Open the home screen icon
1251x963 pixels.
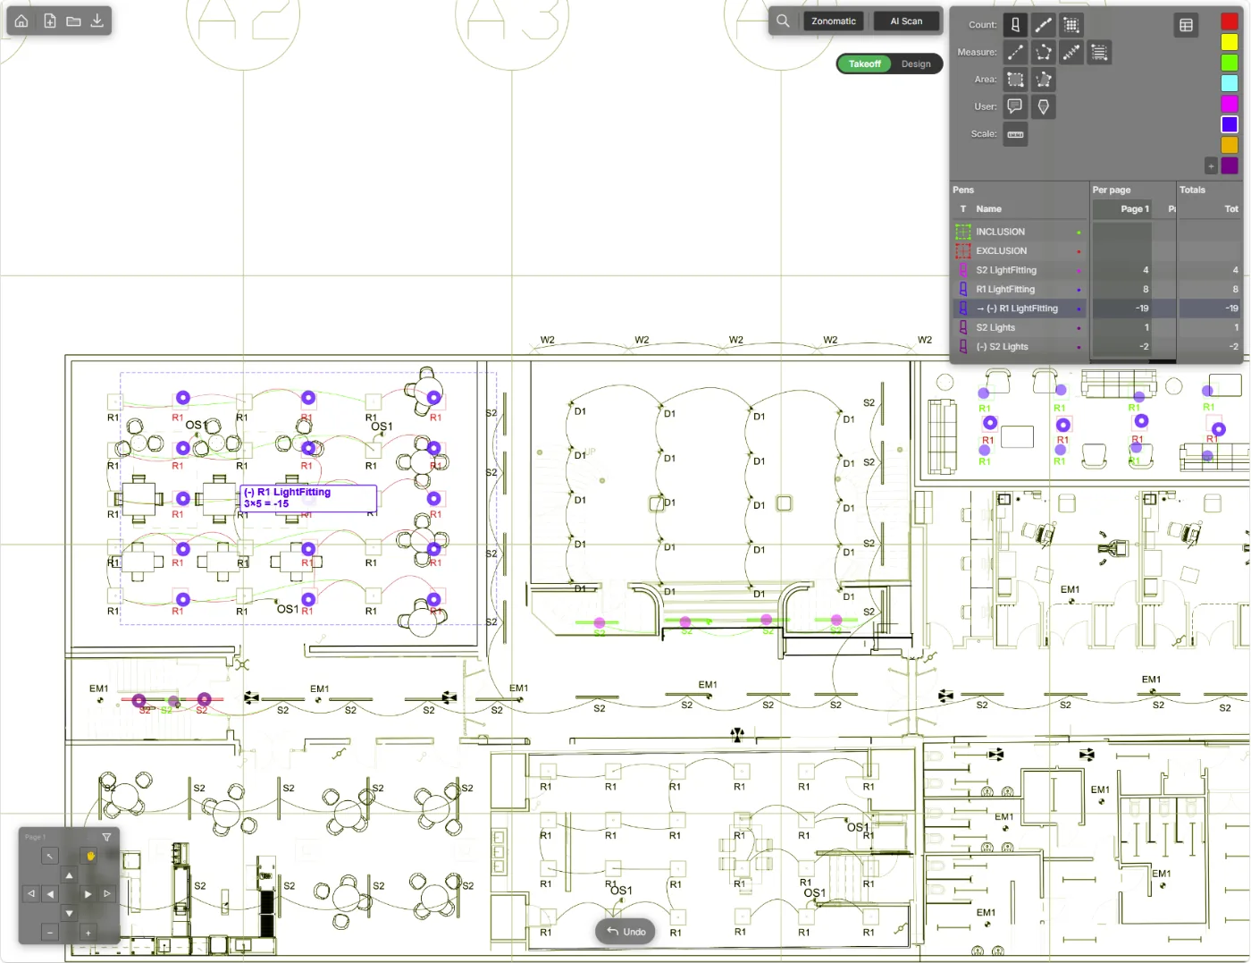click(x=21, y=21)
